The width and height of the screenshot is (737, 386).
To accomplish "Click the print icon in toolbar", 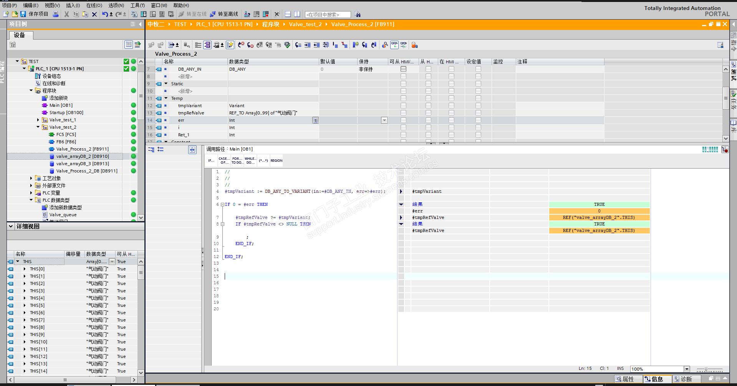I will pyautogui.click(x=56, y=14).
